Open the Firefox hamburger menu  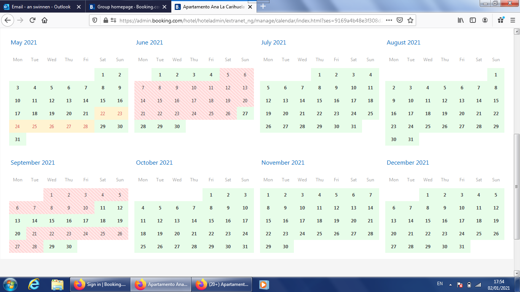512,21
